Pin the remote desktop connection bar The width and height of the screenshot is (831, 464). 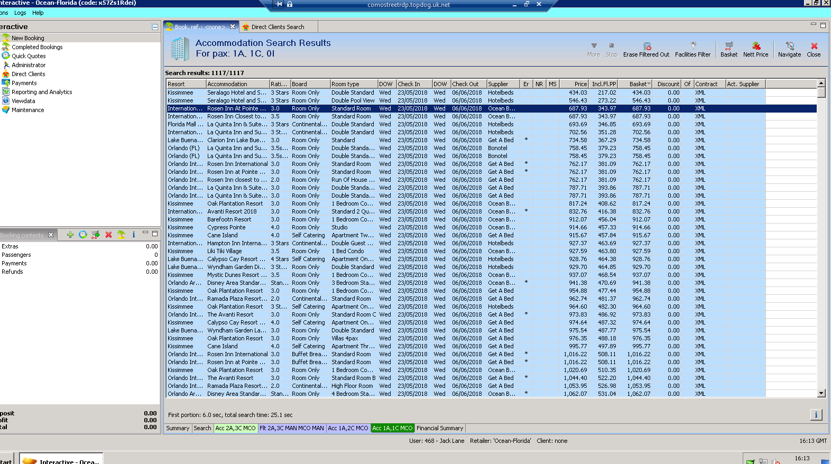coord(279,4)
